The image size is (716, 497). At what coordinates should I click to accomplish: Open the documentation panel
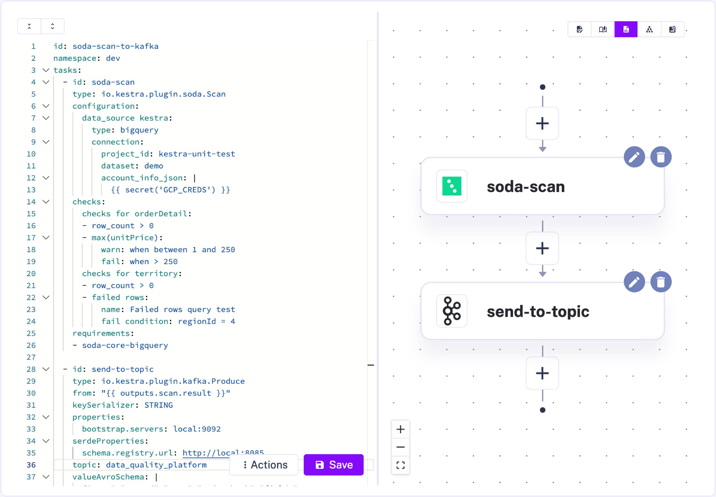click(x=603, y=29)
